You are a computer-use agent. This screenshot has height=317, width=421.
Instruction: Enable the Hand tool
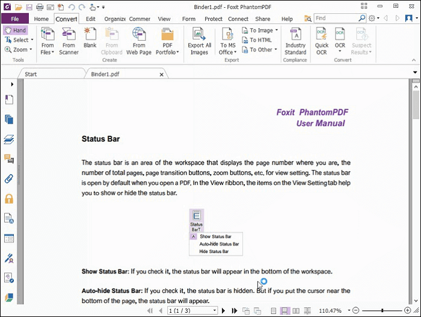click(15, 30)
